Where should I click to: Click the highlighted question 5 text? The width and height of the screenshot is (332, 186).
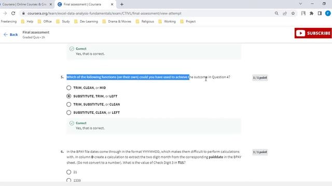[x=128, y=77]
